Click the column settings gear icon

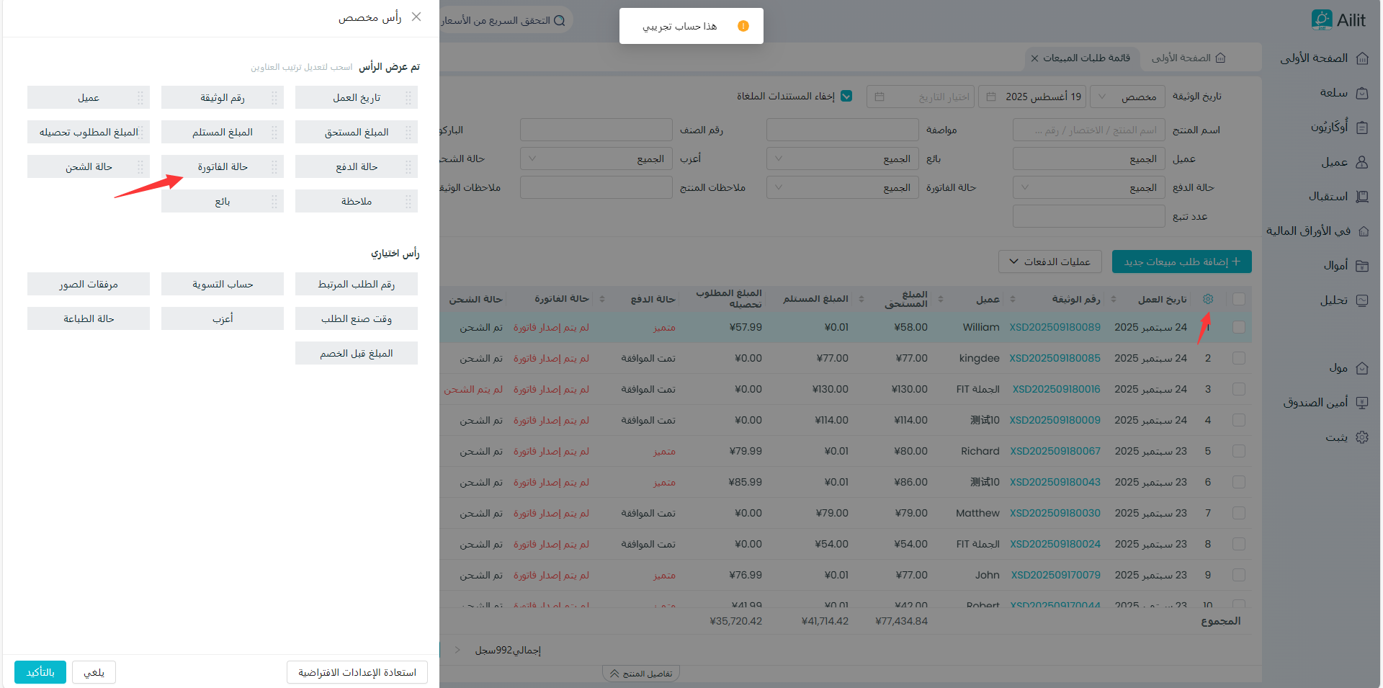pyautogui.click(x=1208, y=299)
